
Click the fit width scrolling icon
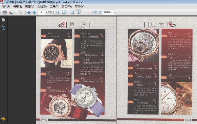click(57, 12)
